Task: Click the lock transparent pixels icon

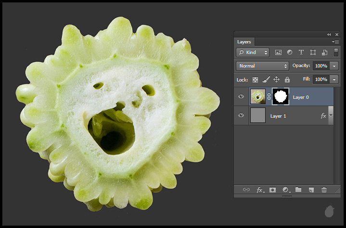Action: pos(255,80)
